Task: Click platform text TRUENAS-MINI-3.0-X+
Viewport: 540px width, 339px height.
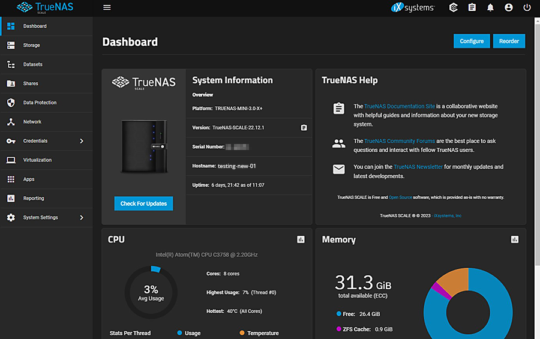Action: pyautogui.click(x=238, y=109)
